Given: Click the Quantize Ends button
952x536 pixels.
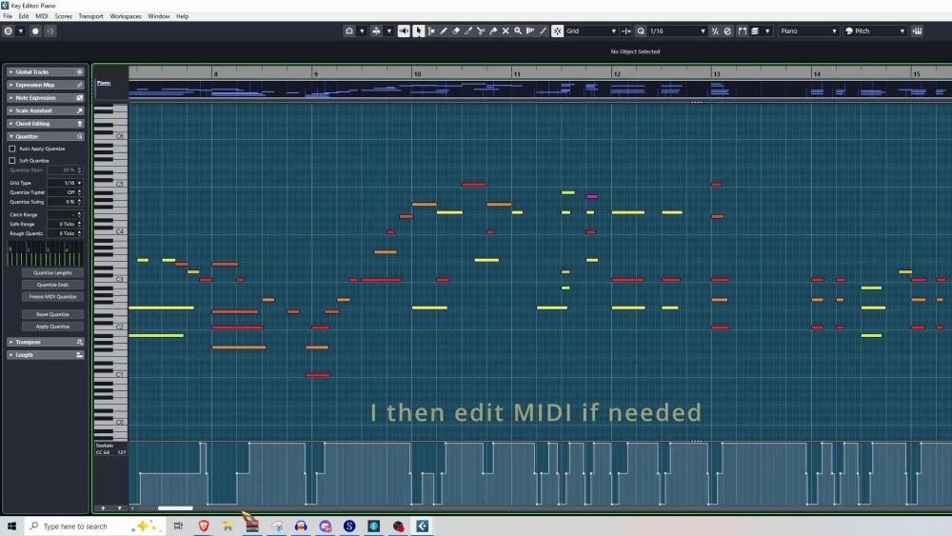Looking at the screenshot, I should [x=52, y=285].
